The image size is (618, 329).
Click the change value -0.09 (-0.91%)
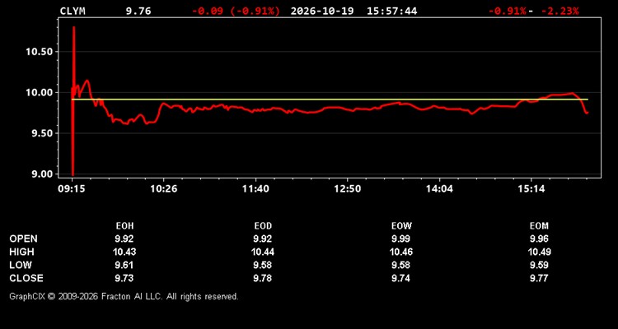coord(236,11)
